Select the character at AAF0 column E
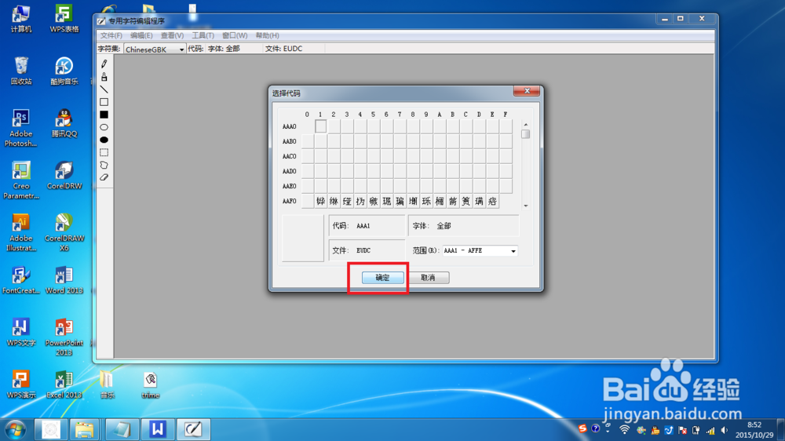The image size is (785, 441). point(492,201)
